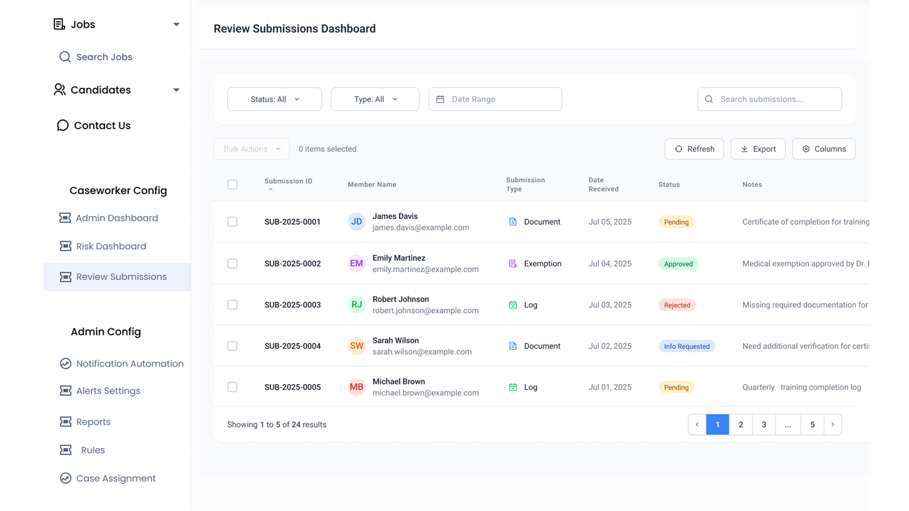Open the Reports menu item
909x511 pixels.
click(x=93, y=422)
